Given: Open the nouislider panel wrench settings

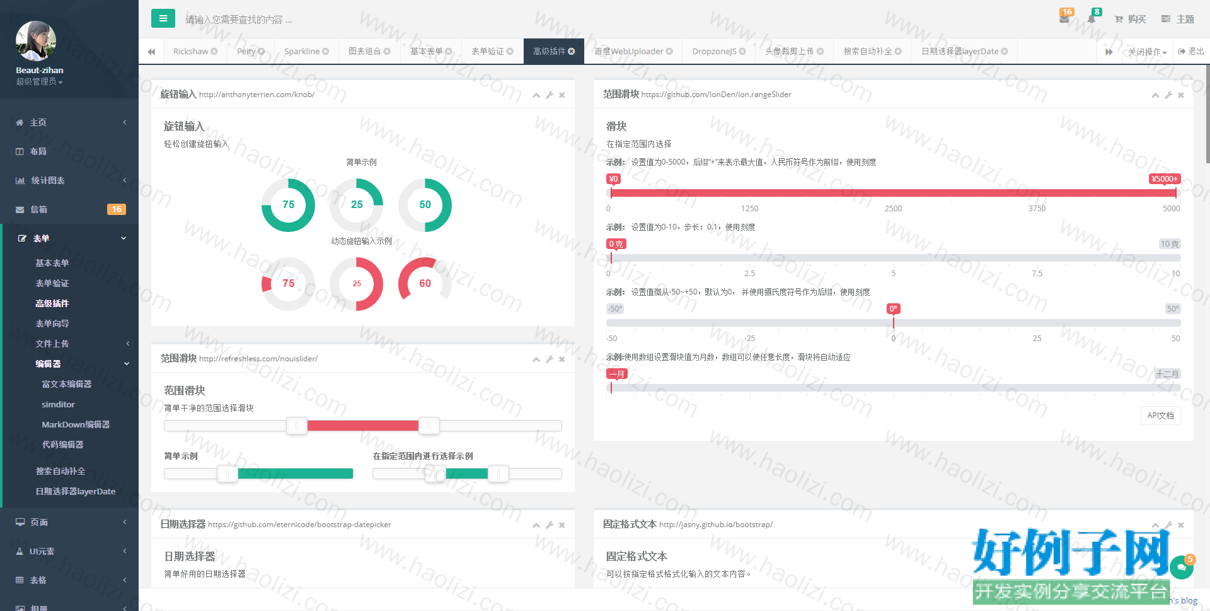Looking at the screenshot, I should pos(550,359).
